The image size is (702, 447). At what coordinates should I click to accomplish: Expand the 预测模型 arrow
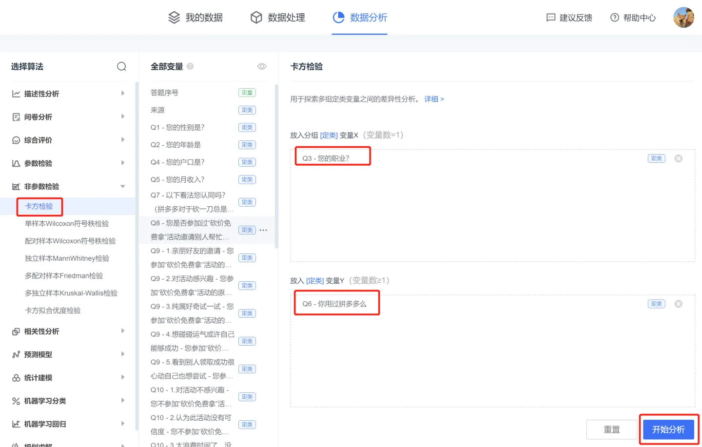[x=123, y=354]
